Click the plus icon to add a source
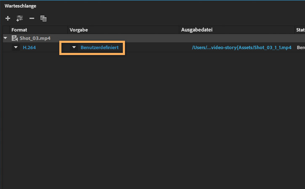Image resolution: width=305 pixels, height=189 pixels. (8, 18)
